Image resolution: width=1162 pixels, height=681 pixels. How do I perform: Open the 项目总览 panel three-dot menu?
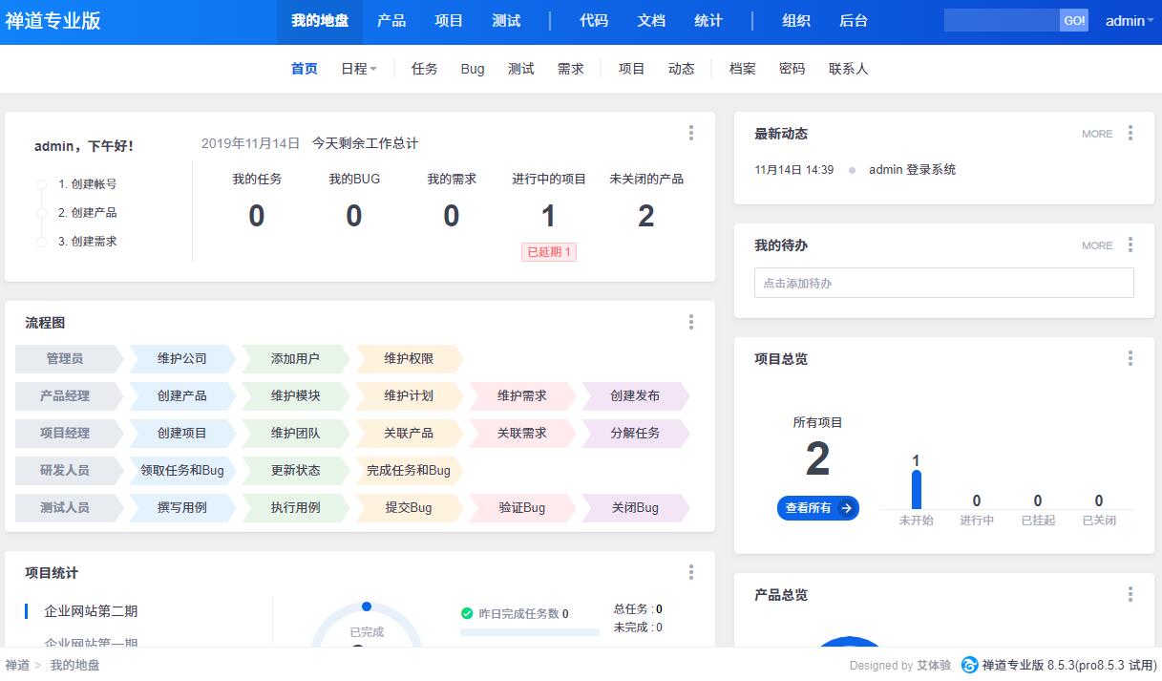tap(1130, 359)
